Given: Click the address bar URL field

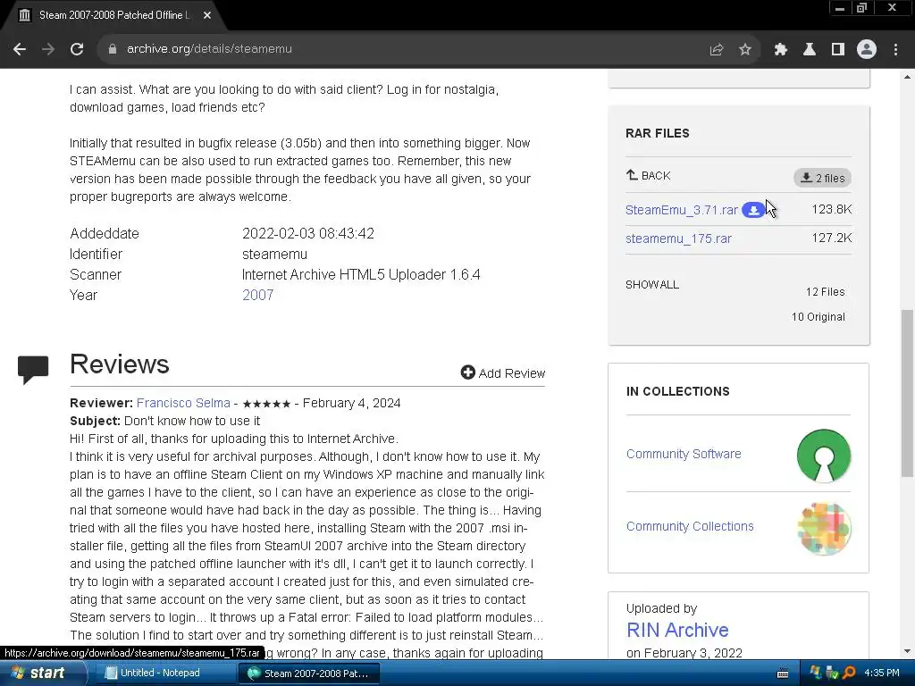Looking at the screenshot, I should click(408, 49).
